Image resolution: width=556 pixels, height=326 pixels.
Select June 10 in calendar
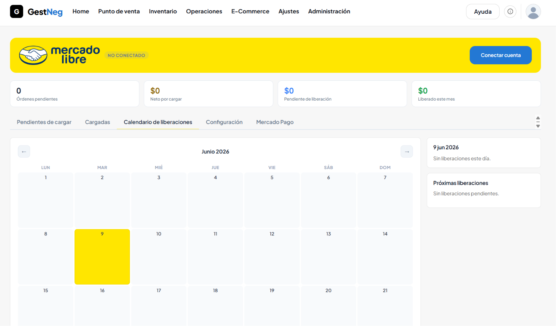pos(159,257)
